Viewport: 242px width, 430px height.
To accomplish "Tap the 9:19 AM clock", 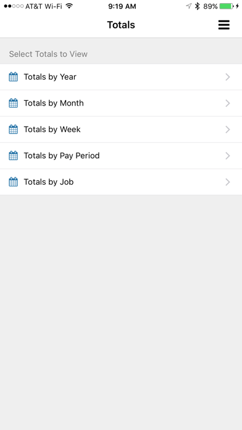I will 122,6.
